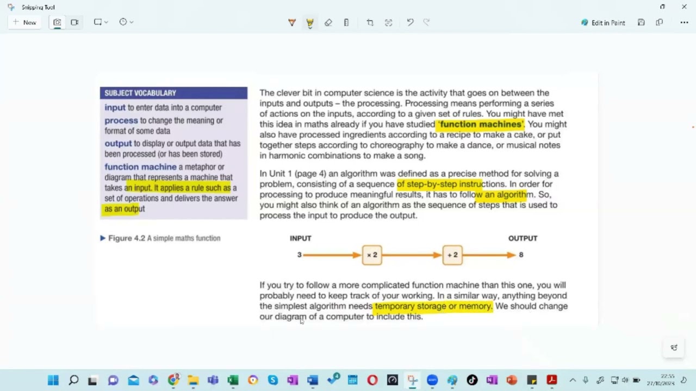Click the Text actions icon
This screenshot has height=391, width=696.
[388, 22]
